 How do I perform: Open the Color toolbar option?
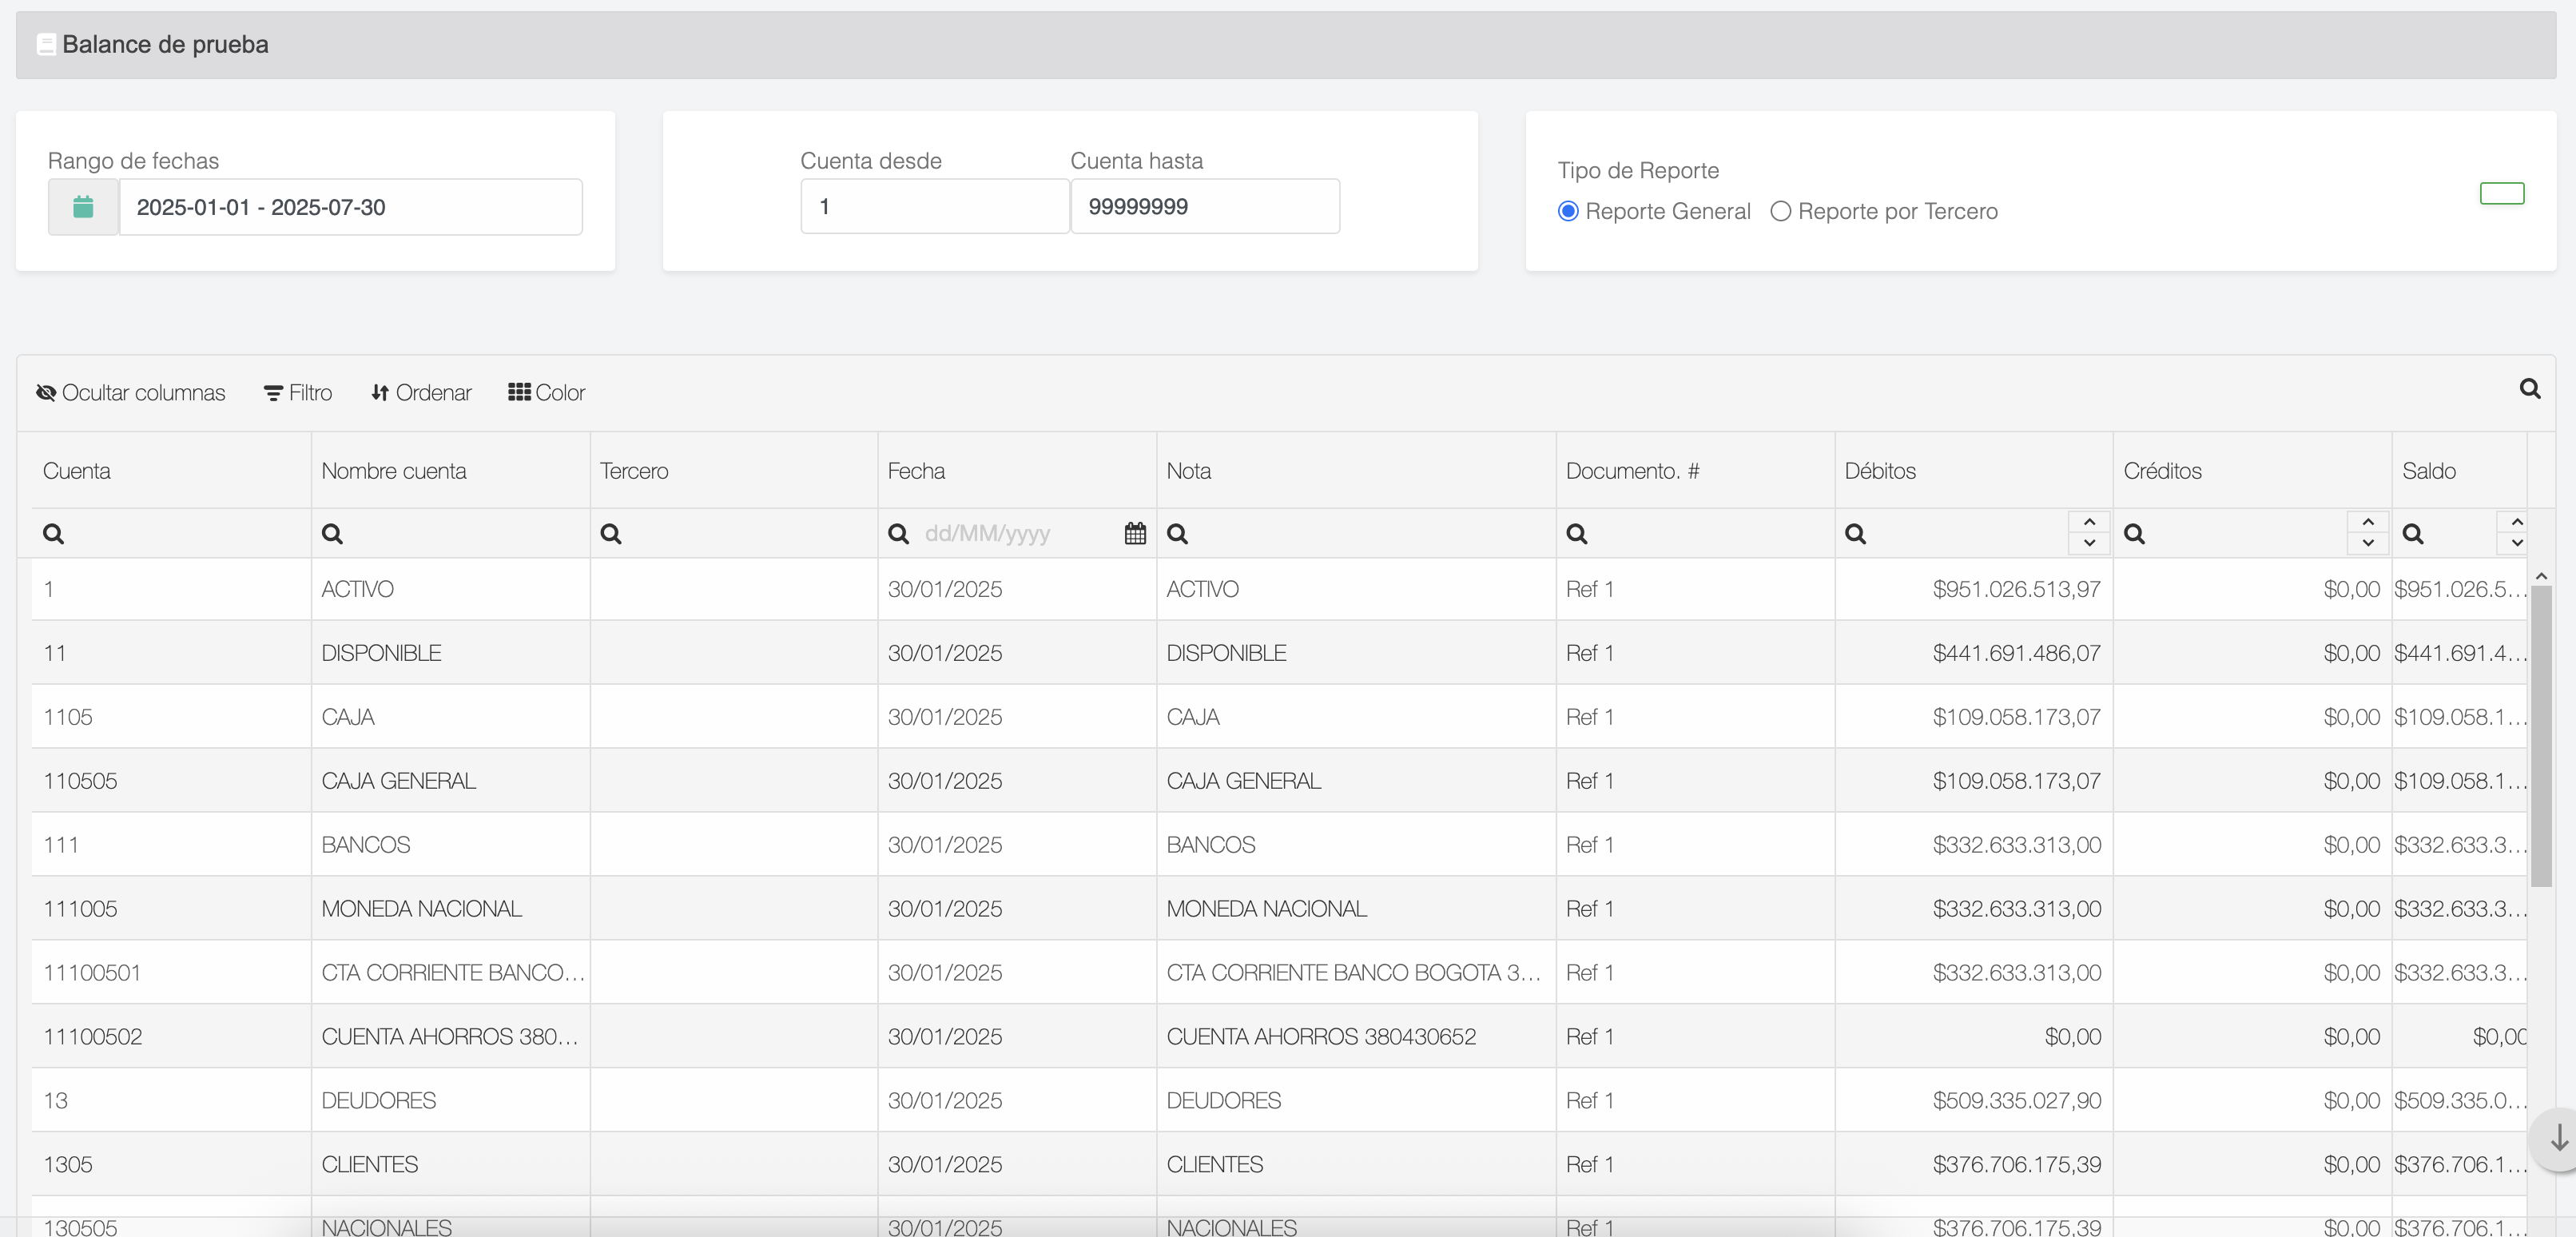547,393
